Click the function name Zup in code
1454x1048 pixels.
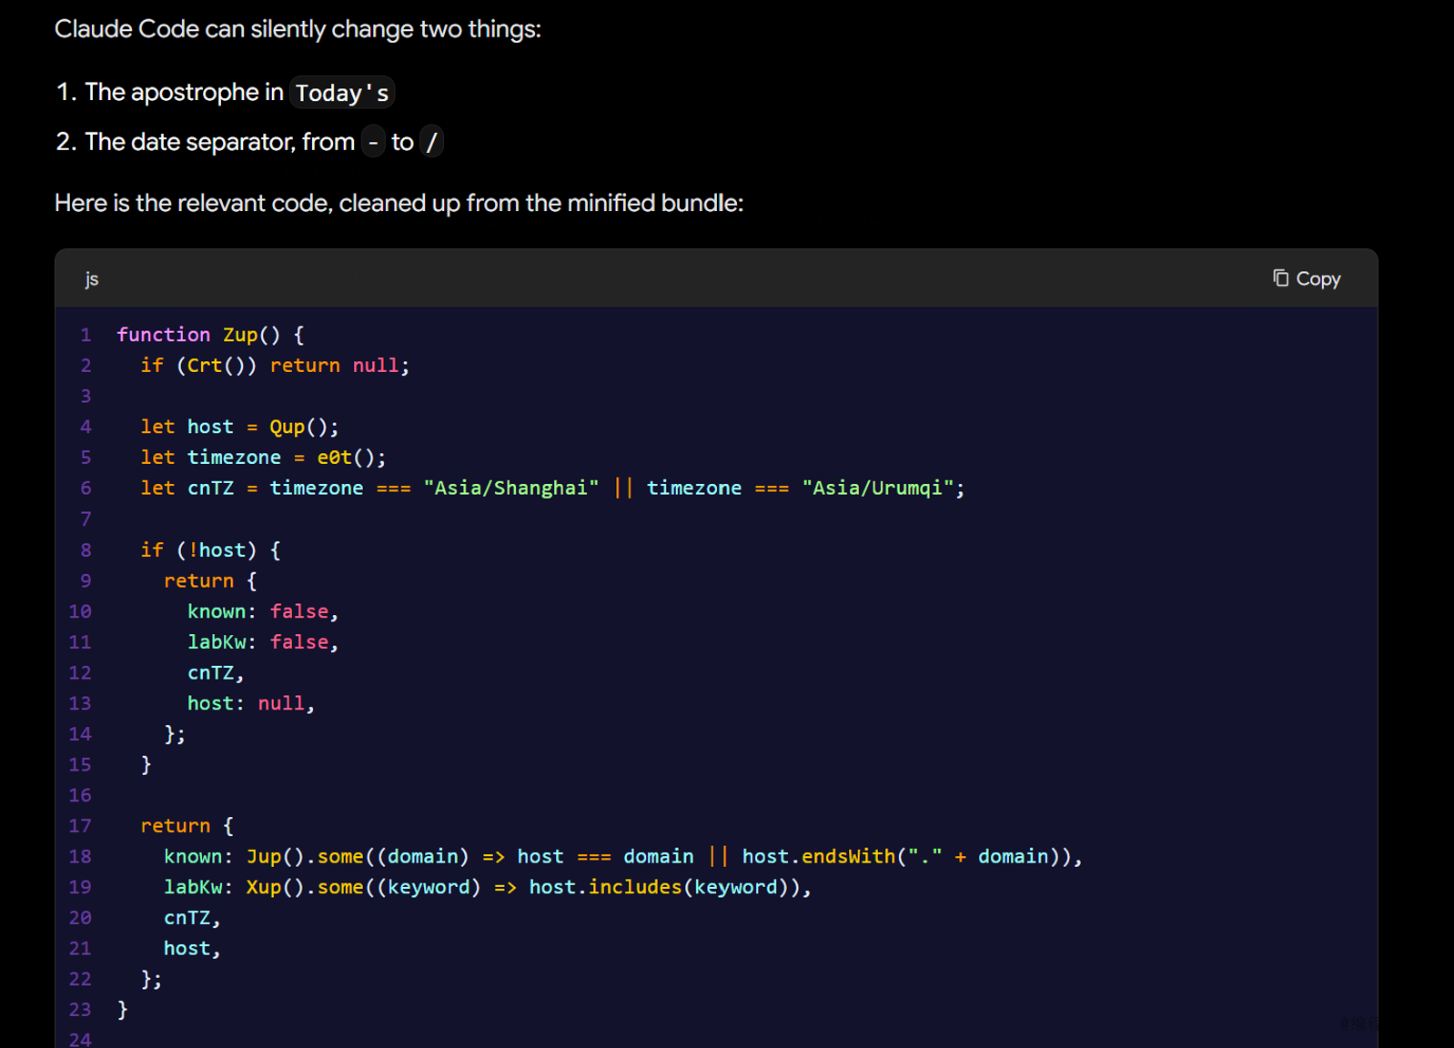[240, 335]
